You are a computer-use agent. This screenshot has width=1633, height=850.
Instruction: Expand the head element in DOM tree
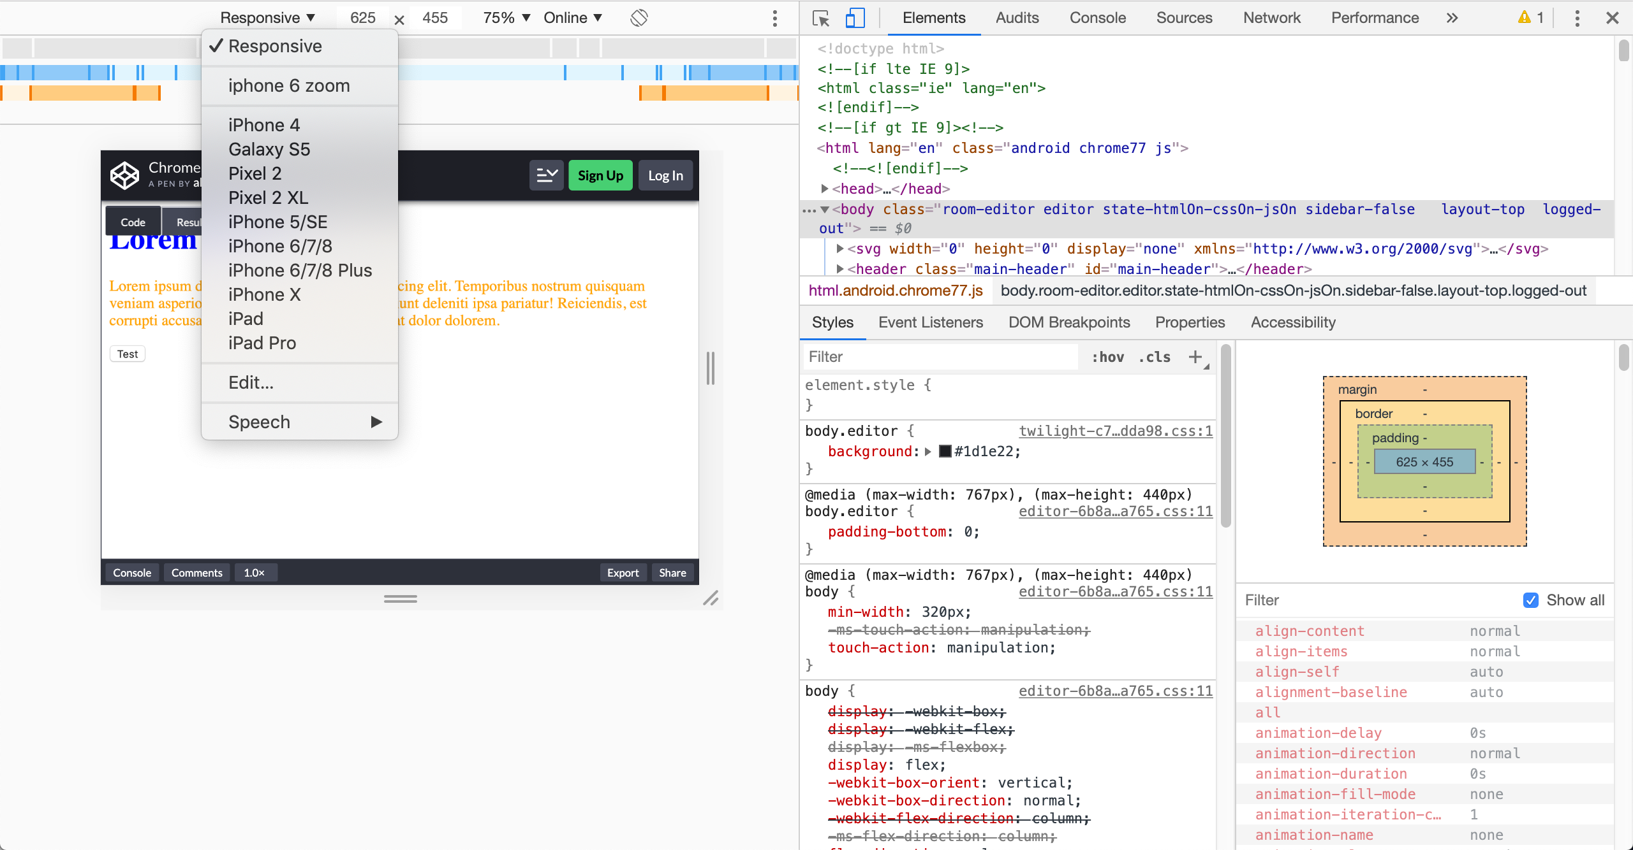[824, 189]
